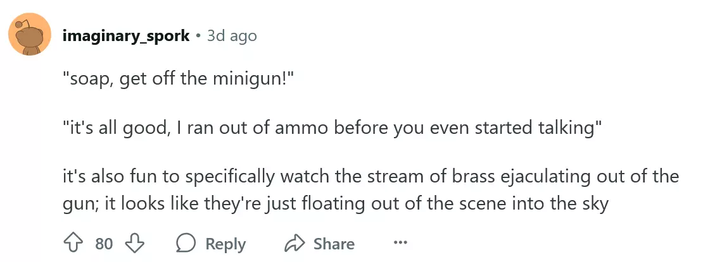Click the dot separator before the timestamp

198,36
